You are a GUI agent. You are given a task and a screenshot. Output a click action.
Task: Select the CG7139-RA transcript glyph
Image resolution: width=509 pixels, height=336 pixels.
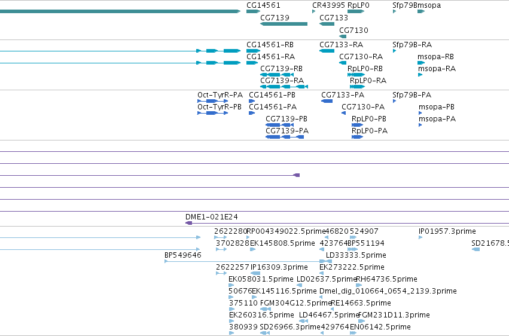(284, 87)
